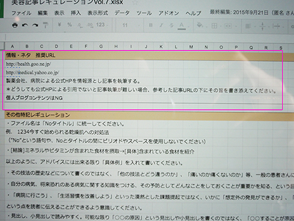The height and width of the screenshot is (221, 294).
Task: Open the ファイル menu
Action: [x=22, y=13]
